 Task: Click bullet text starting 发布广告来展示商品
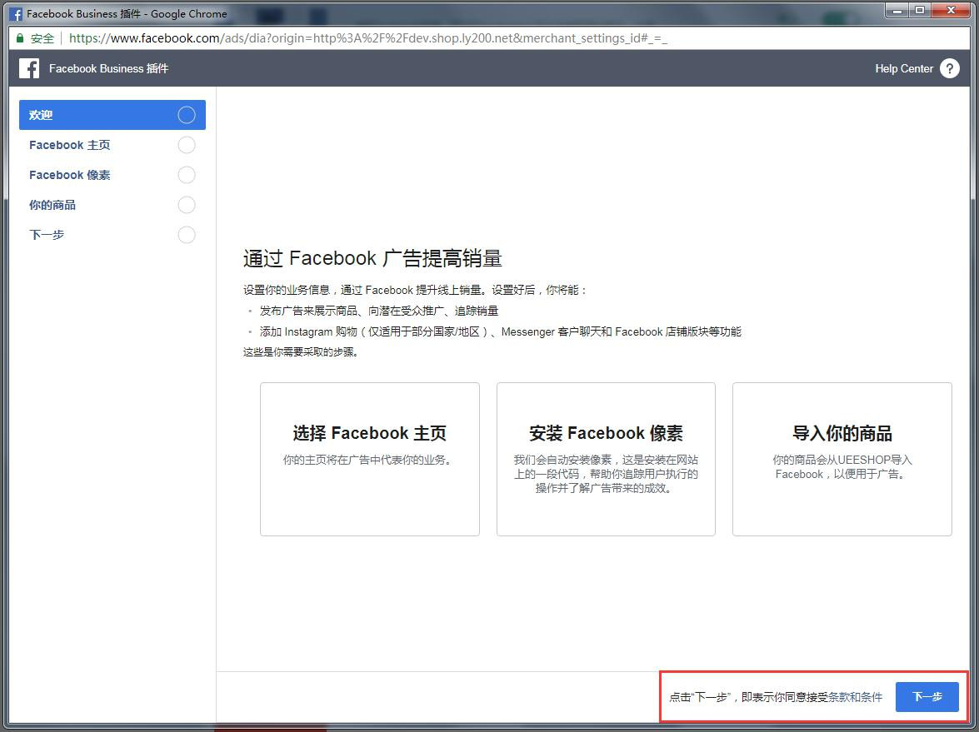tap(379, 311)
